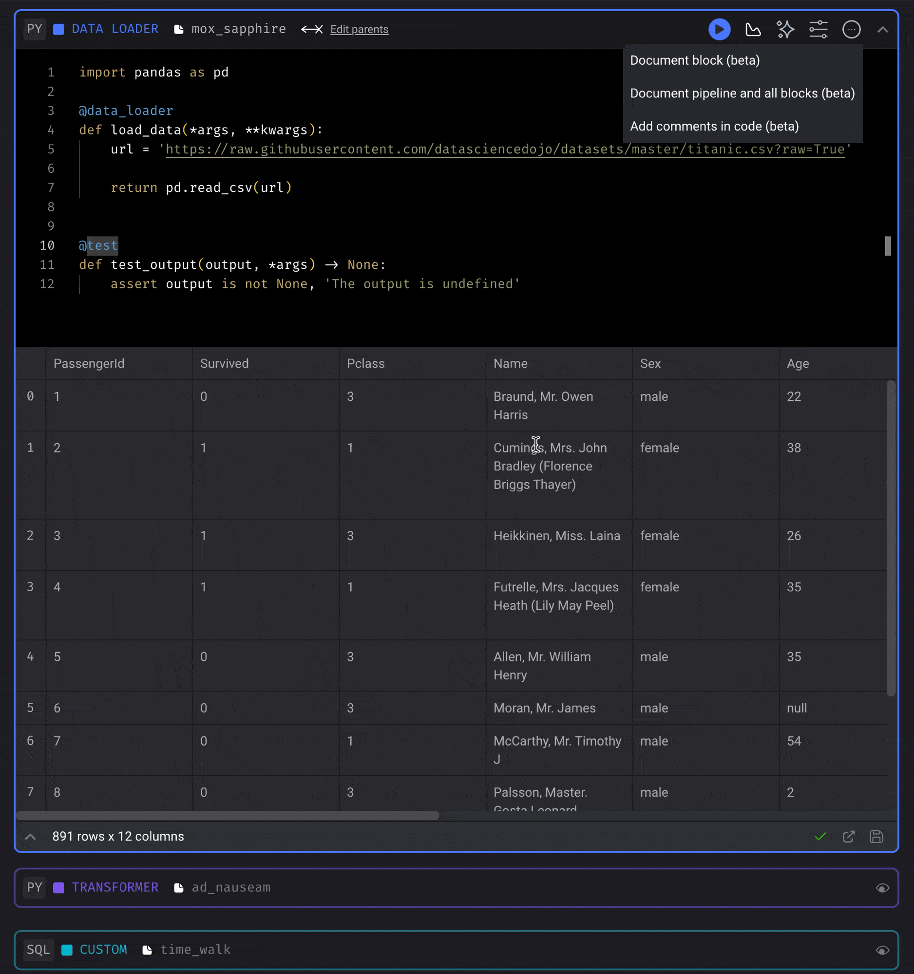Click the purple TRANSFORMER color square
Viewport: 914px width, 974px height.
coord(59,888)
